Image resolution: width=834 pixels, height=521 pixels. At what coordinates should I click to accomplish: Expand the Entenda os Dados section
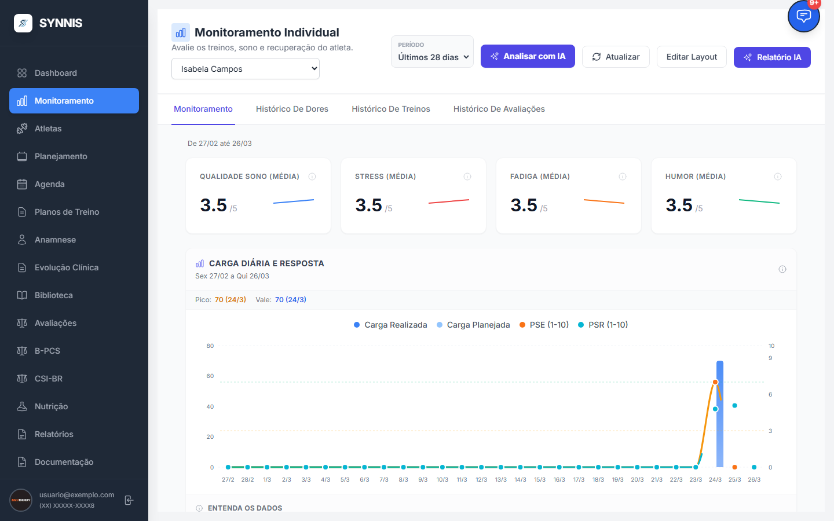(245, 508)
